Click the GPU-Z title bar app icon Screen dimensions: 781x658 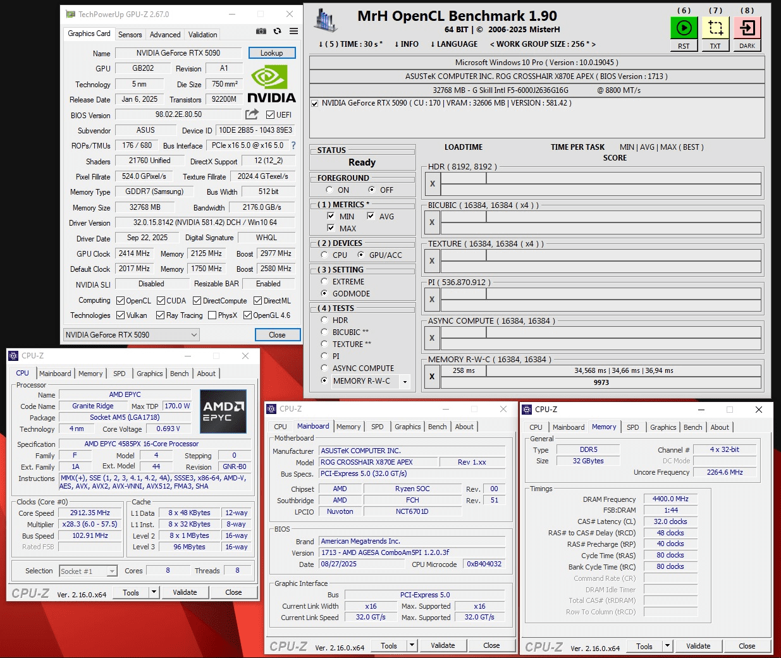click(71, 14)
